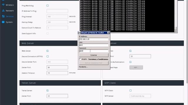The width and height of the screenshot is (188, 105).
Task: Click the Conectar button
Action: tap(93, 55)
